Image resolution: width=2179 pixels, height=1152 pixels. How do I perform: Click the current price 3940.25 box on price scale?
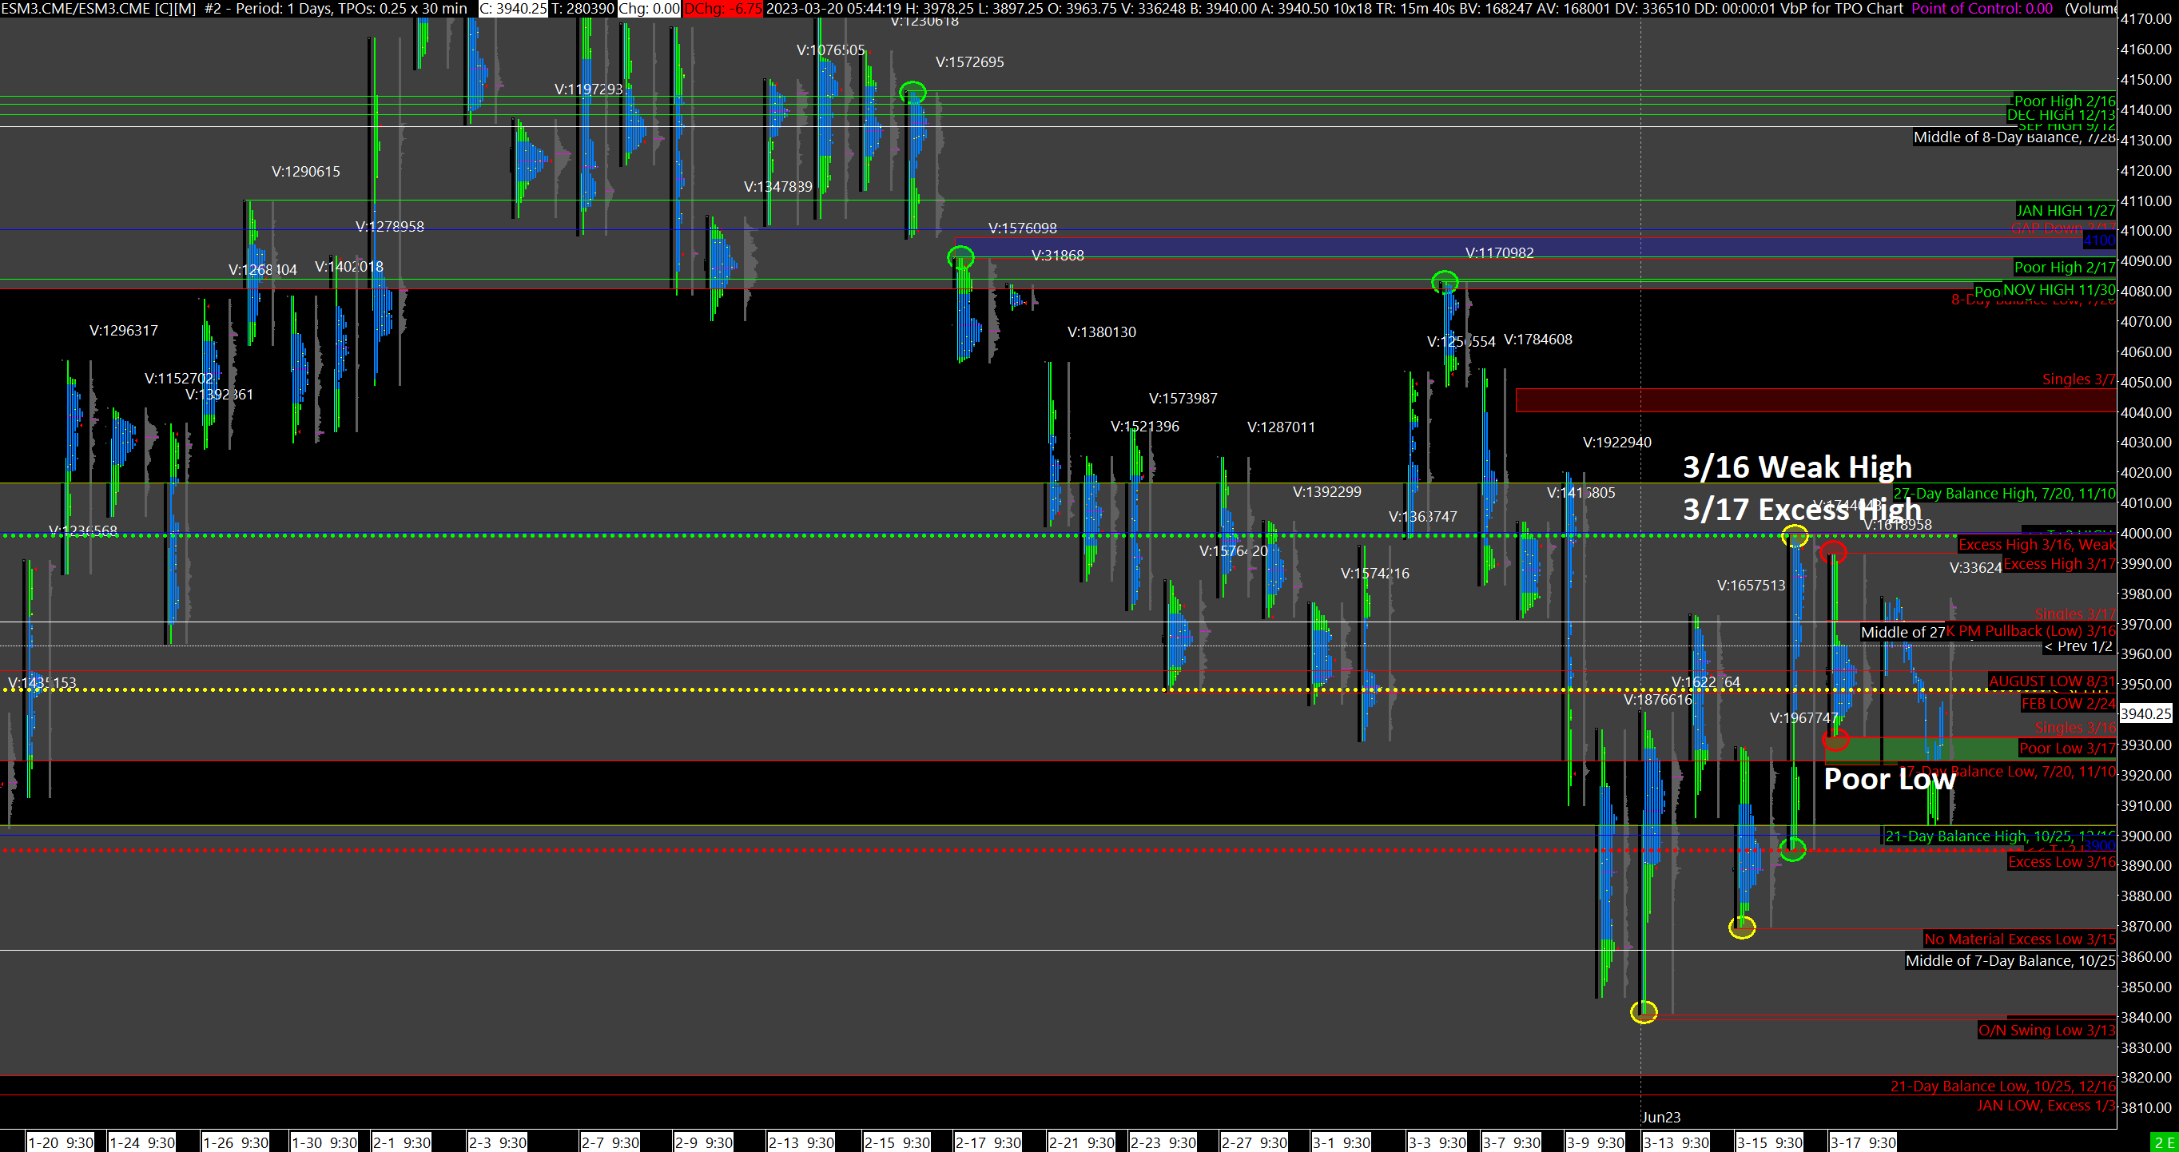(2145, 714)
